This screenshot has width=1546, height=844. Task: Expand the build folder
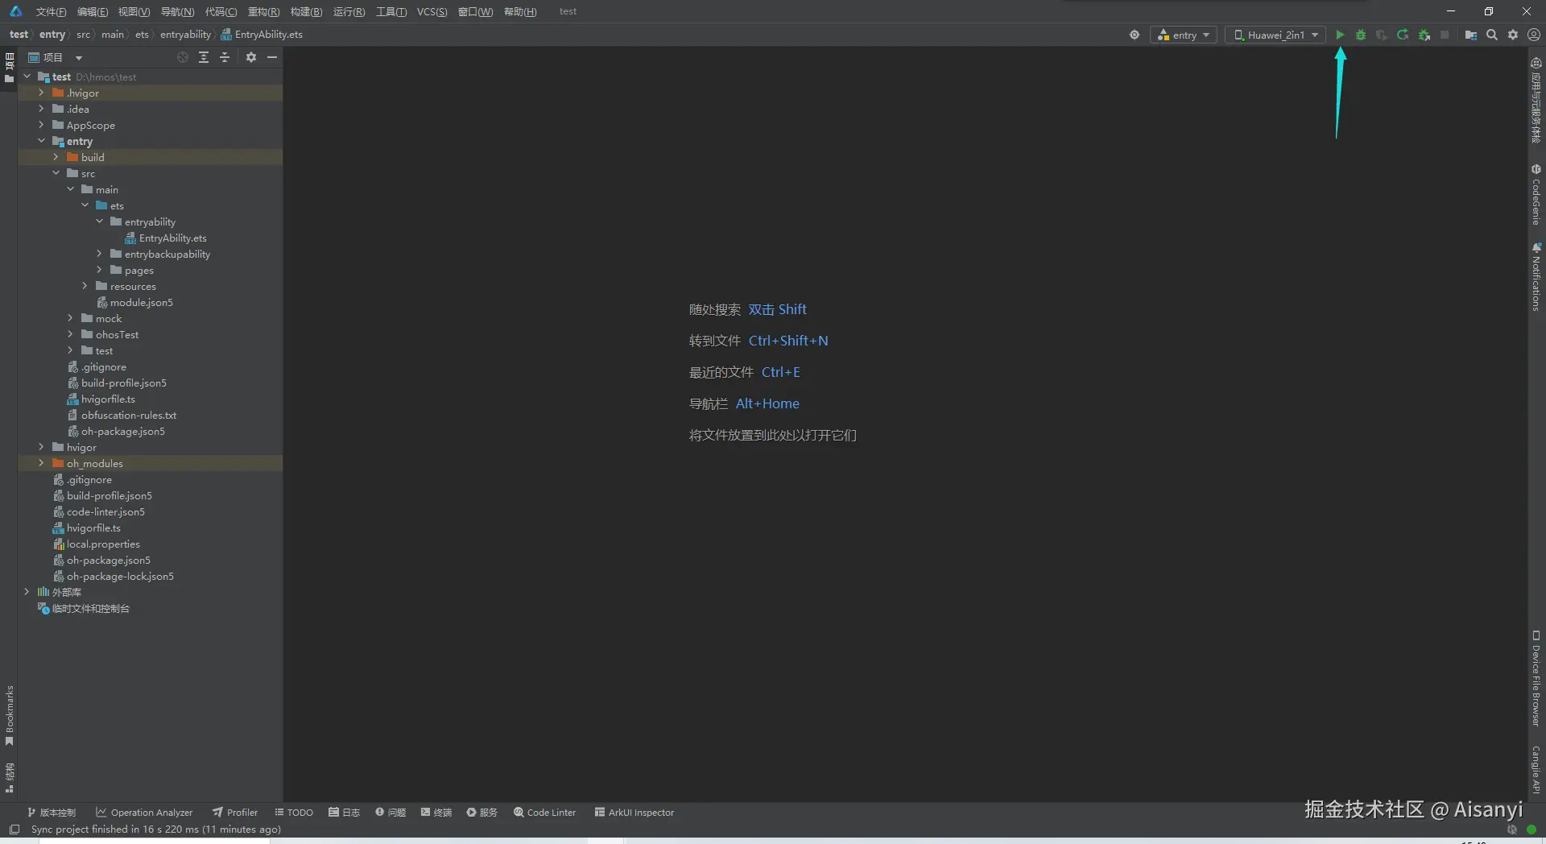[56, 157]
